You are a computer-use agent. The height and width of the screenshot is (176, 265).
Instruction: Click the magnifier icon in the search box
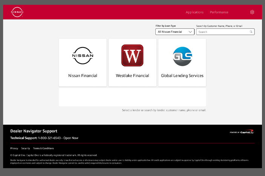251,32
